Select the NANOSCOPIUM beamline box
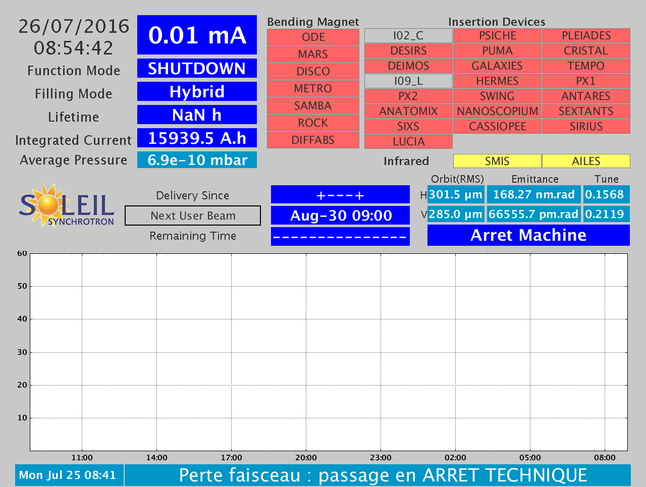The height and width of the screenshot is (487, 646). click(x=497, y=112)
